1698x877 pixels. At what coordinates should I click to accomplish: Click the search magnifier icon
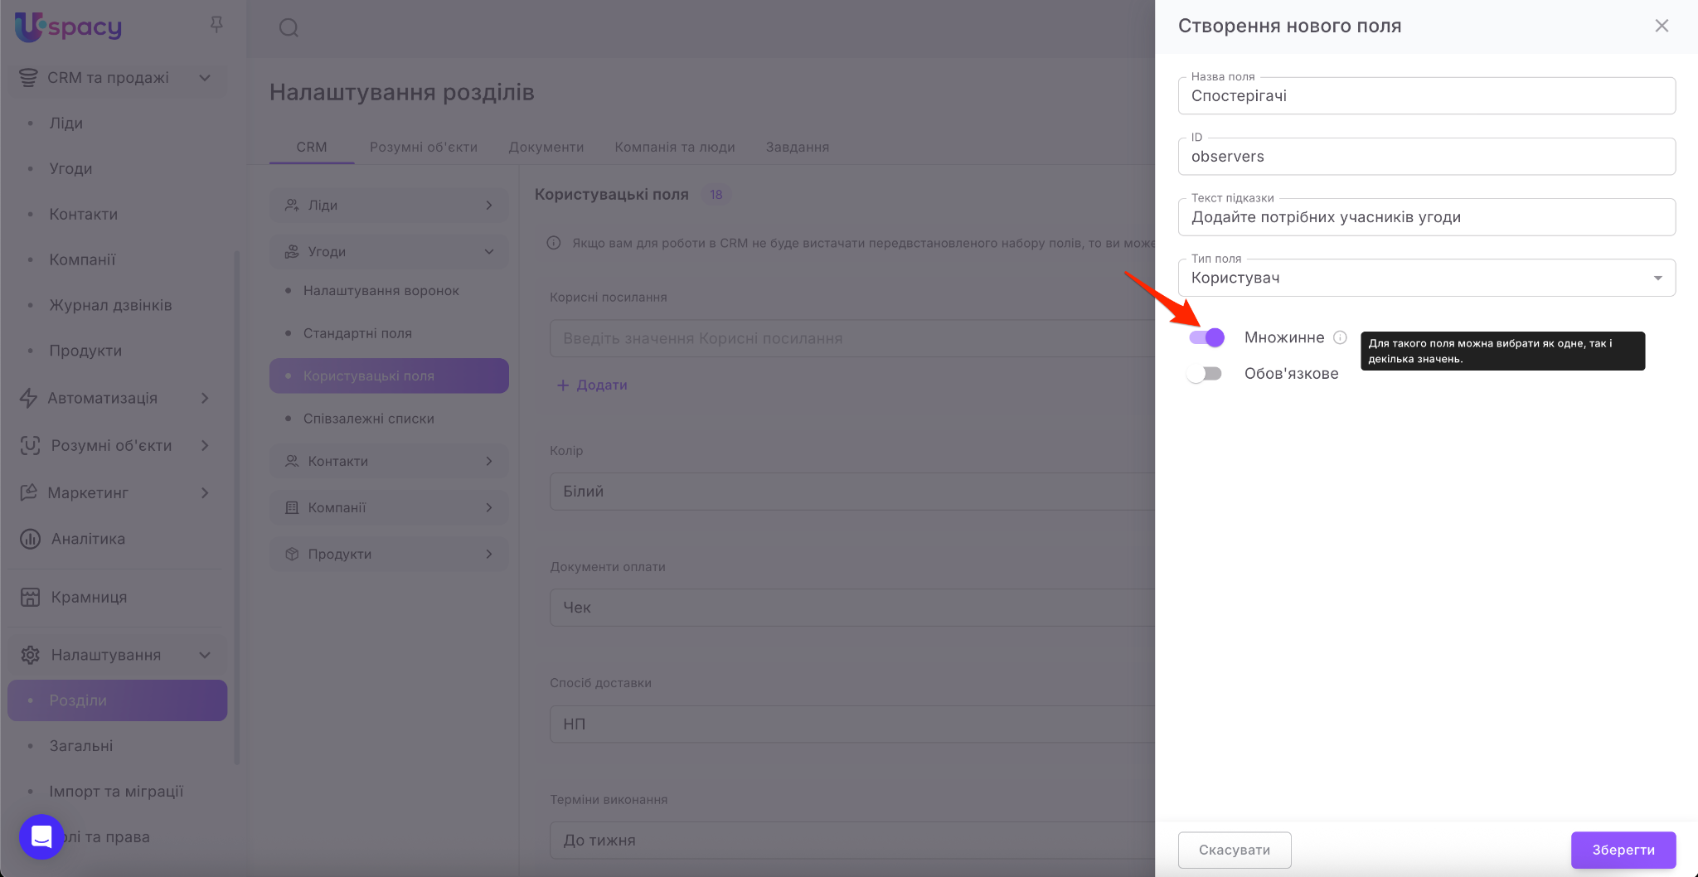coord(289,28)
